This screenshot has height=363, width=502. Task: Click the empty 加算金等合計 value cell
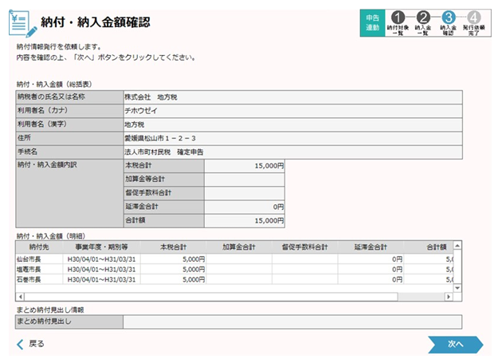(x=245, y=180)
